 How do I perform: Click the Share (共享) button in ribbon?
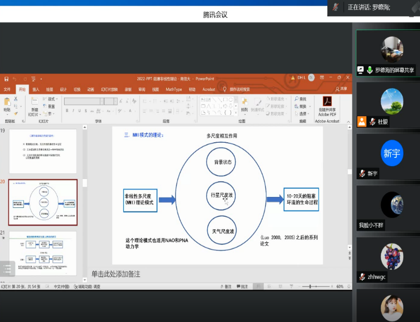pos(341,89)
